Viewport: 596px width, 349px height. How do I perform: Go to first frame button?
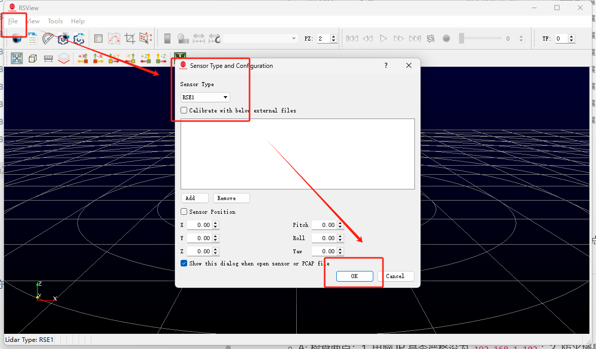352,38
